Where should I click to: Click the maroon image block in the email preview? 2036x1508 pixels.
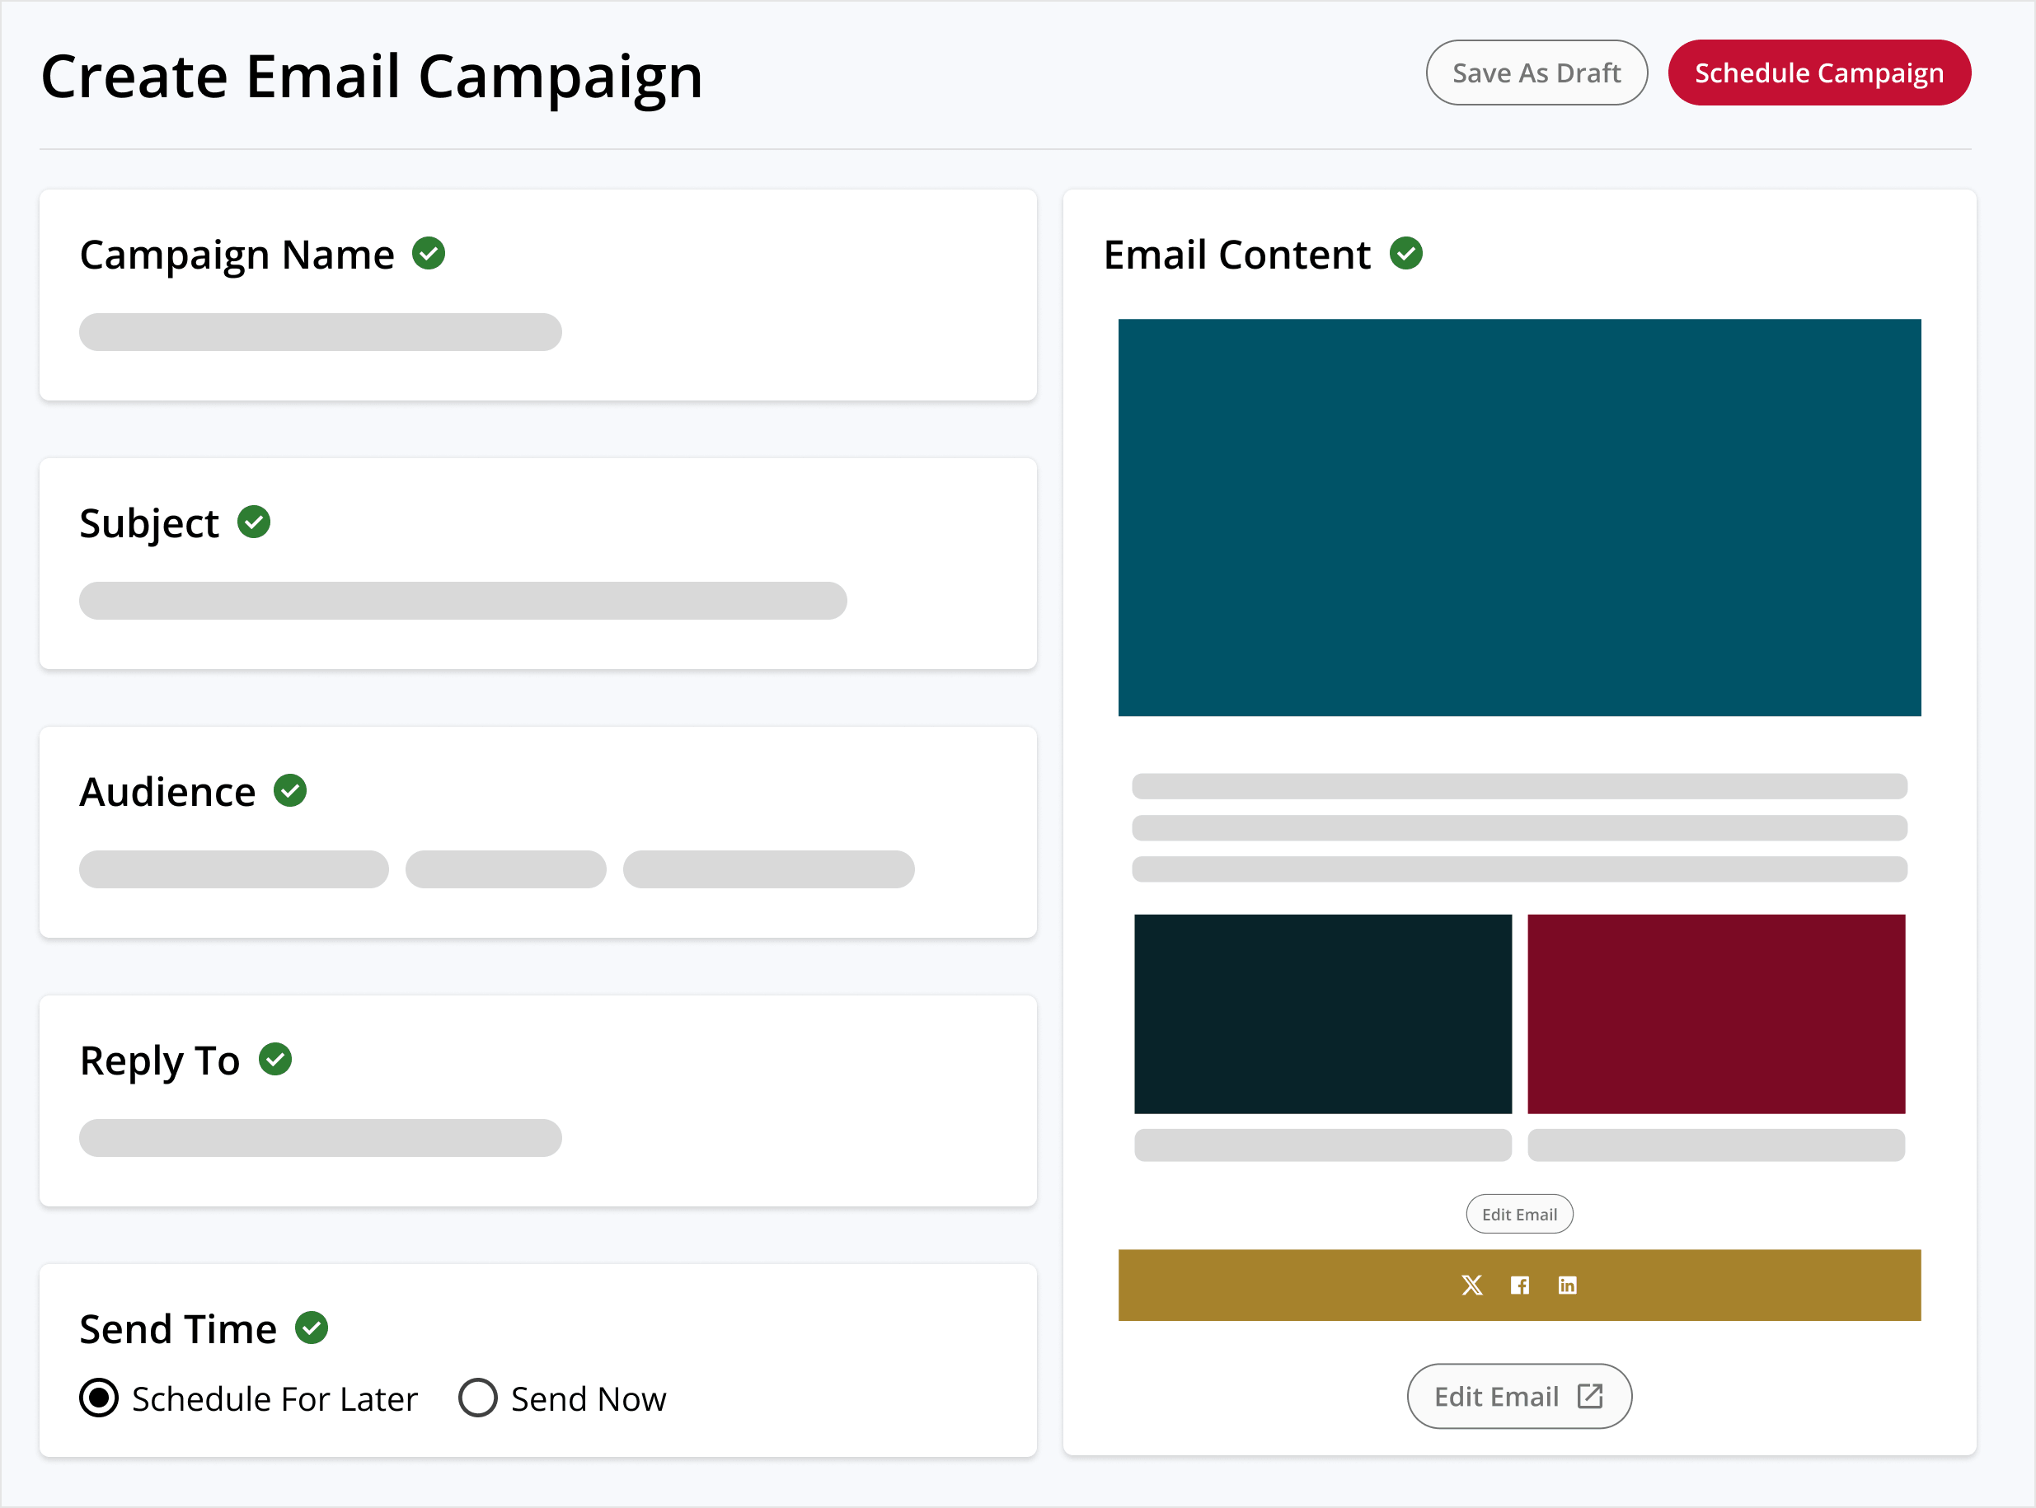[x=1716, y=1014]
